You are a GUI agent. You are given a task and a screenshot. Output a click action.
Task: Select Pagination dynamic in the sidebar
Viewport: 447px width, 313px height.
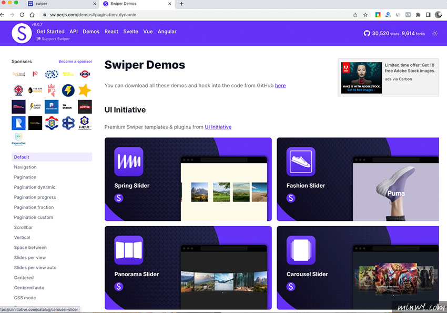[35, 187]
